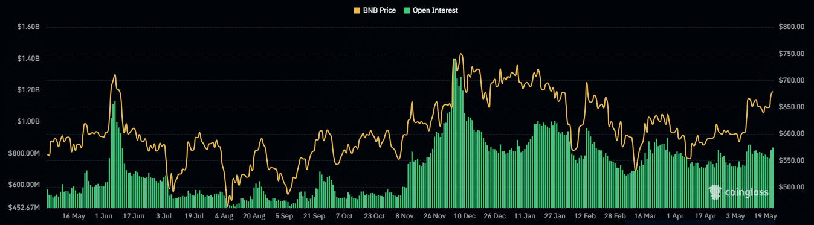Select the $550.00 right axis label
This screenshot has width=814, height=225.
click(792, 160)
